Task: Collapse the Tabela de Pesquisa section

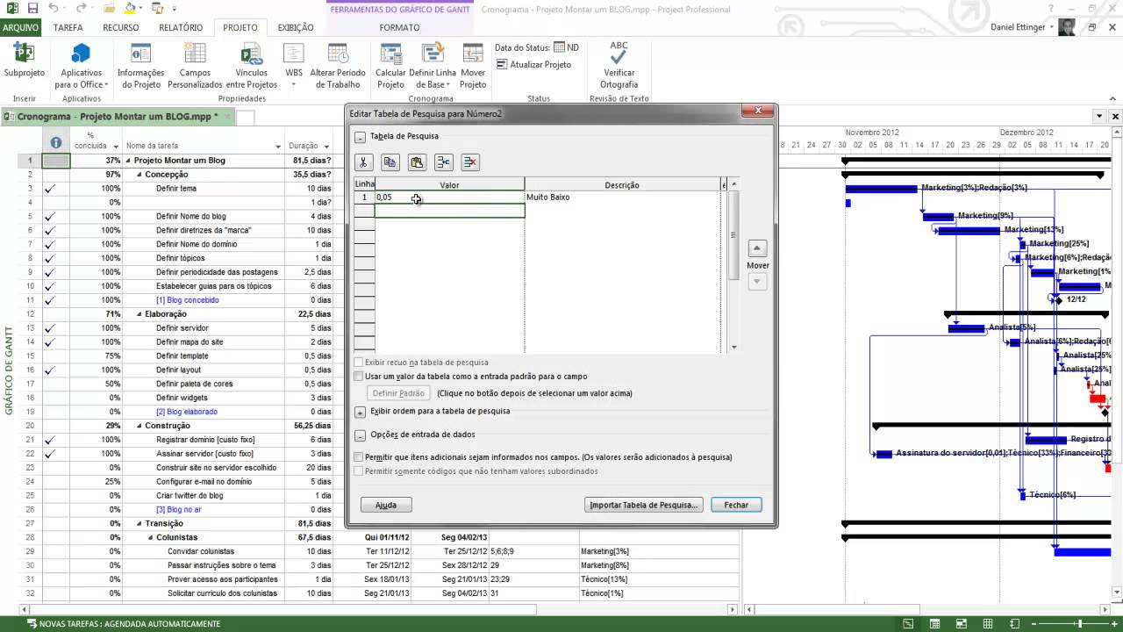Action: tap(360, 137)
